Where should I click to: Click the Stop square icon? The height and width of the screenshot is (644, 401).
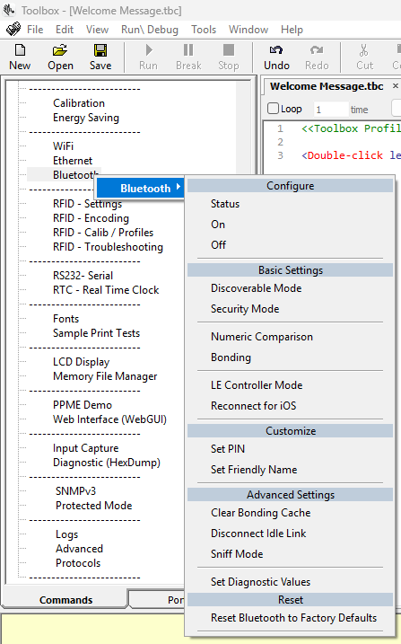coord(229,50)
